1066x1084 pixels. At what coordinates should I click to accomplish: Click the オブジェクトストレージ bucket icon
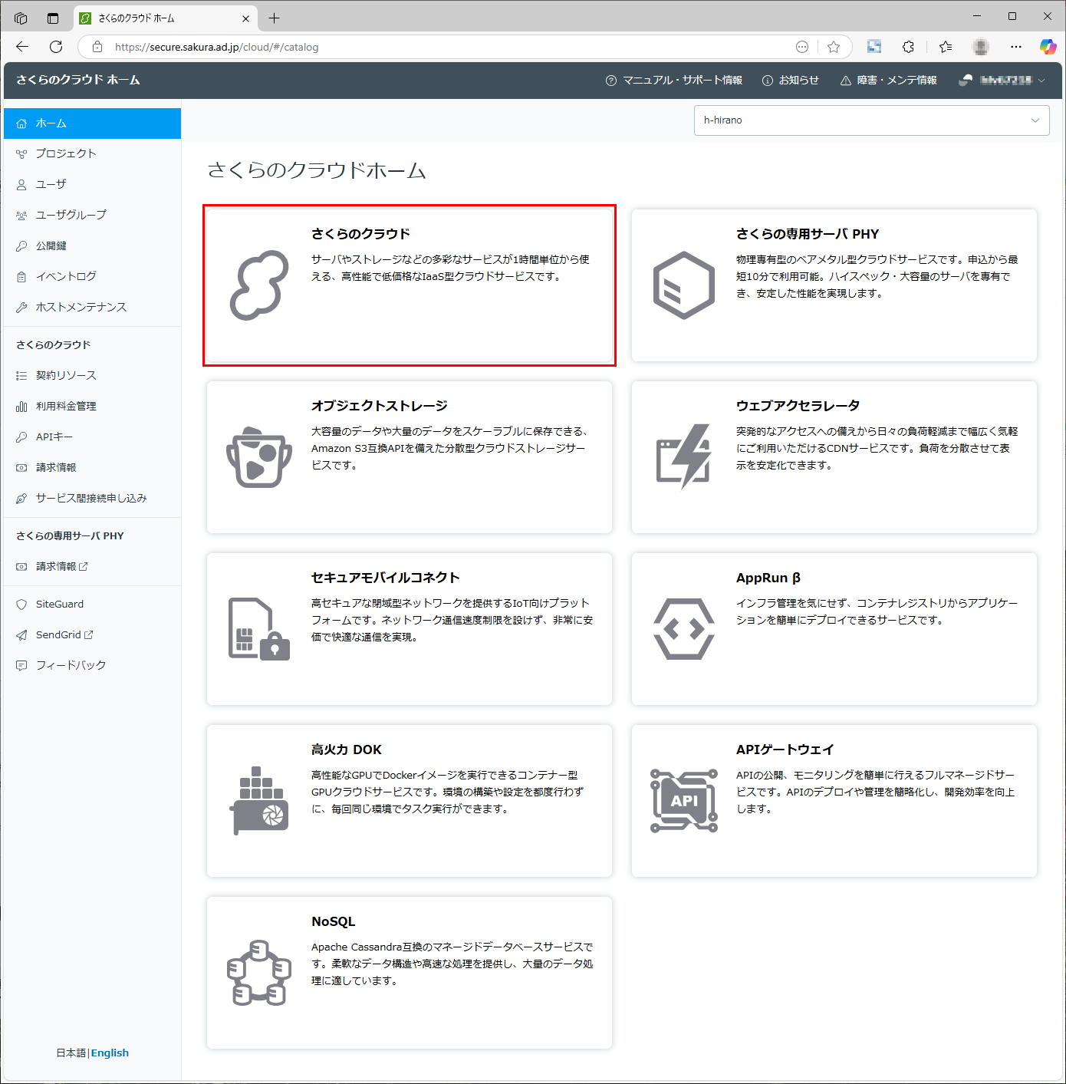[x=259, y=457]
